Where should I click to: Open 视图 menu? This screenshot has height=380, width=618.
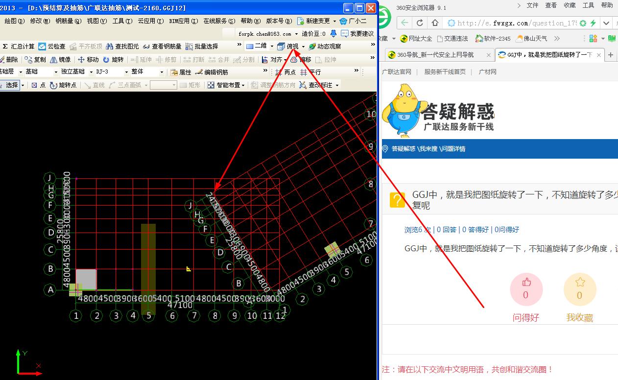[x=96, y=21]
